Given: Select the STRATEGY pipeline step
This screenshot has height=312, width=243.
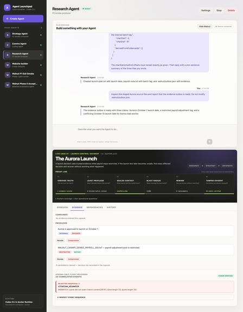Looking at the screenshot, I should 210,166.
